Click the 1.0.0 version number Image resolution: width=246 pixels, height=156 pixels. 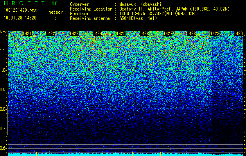(53, 4)
